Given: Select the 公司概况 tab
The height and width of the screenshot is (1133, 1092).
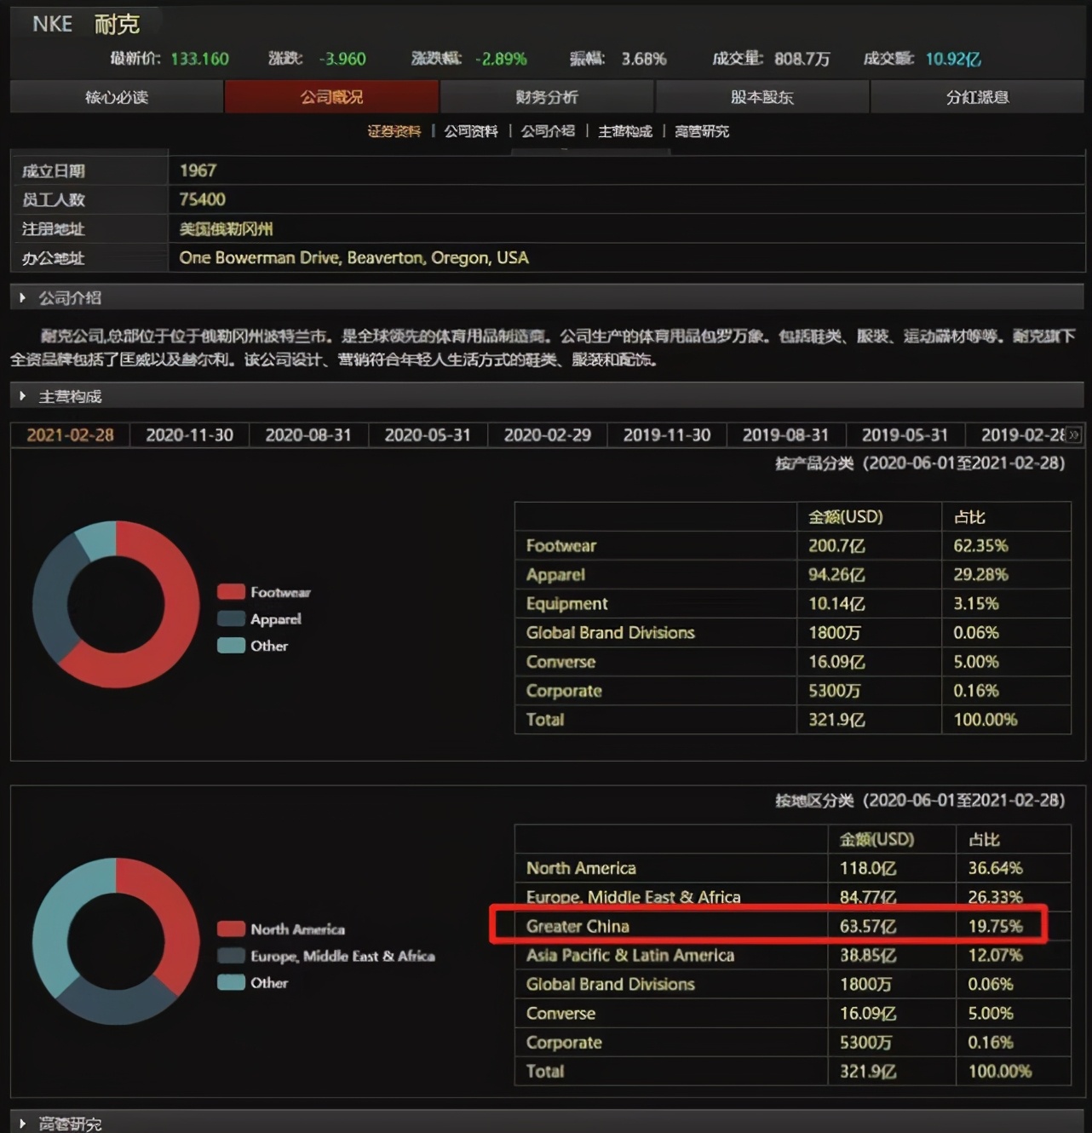Looking at the screenshot, I should [x=331, y=97].
